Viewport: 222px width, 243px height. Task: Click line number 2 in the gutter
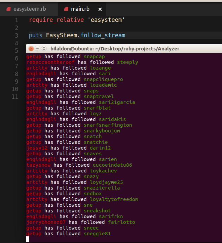pyautogui.click(x=16, y=28)
